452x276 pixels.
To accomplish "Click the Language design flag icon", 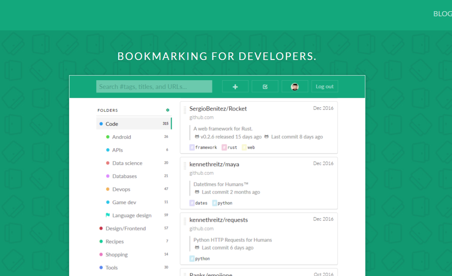I will coord(107,215).
